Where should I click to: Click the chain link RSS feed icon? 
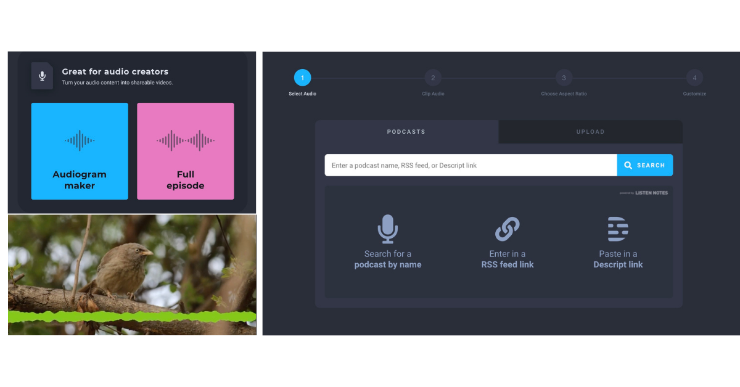507,229
